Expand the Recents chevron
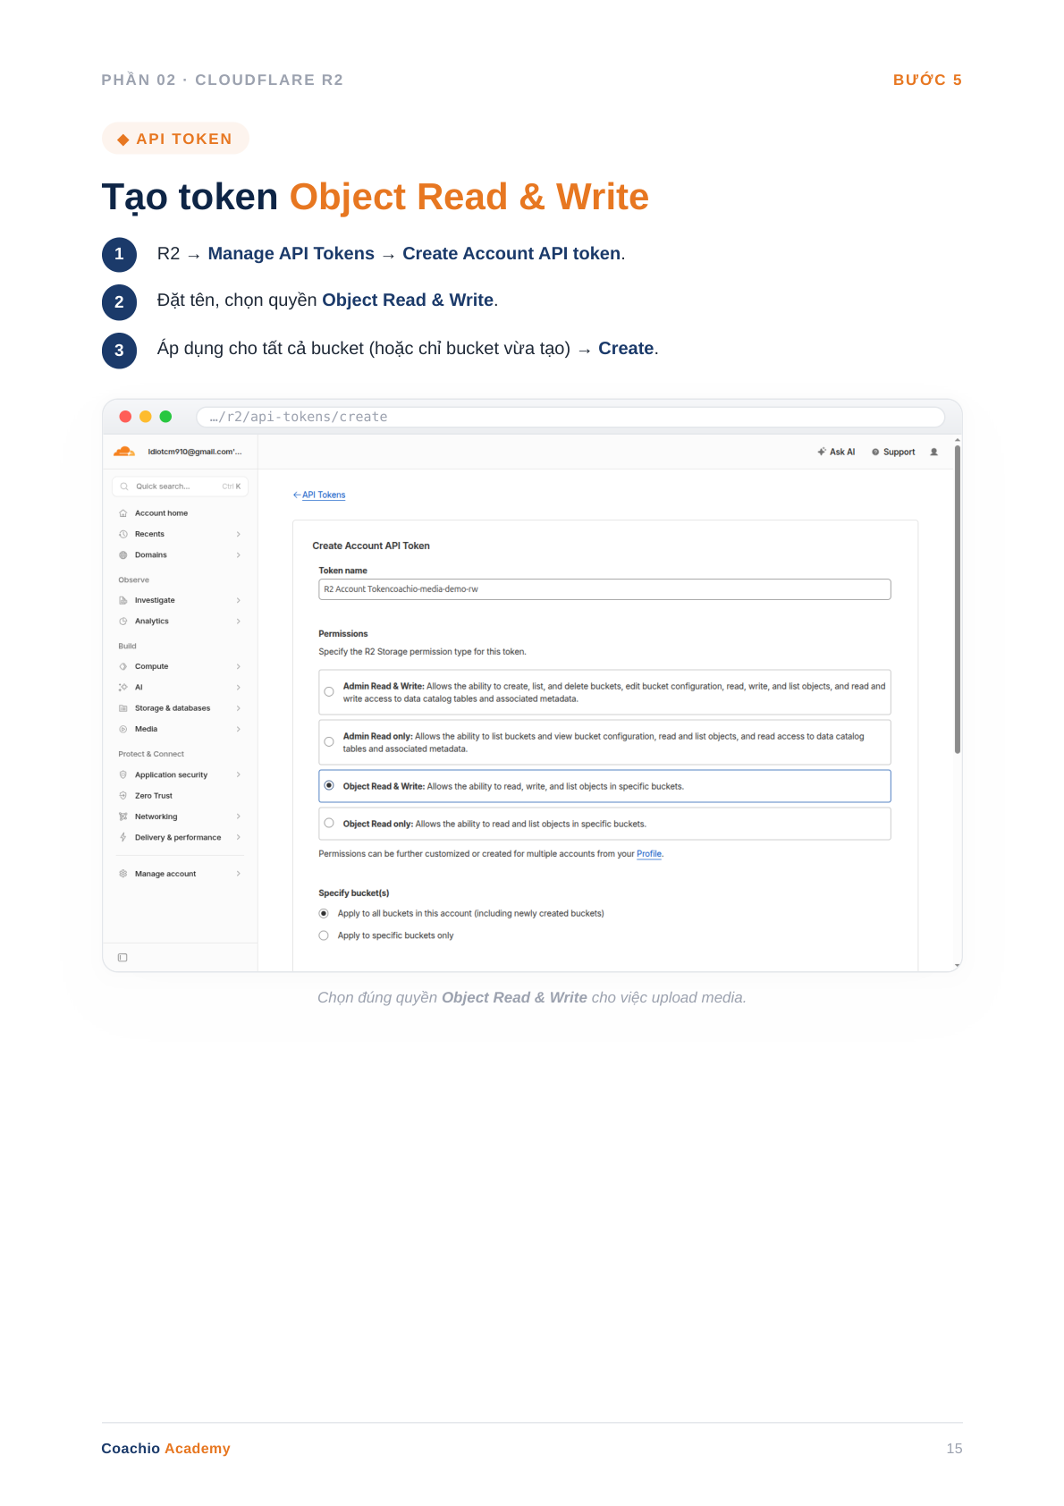The height and width of the screenshot is (1506, 1064). point(239,534)
